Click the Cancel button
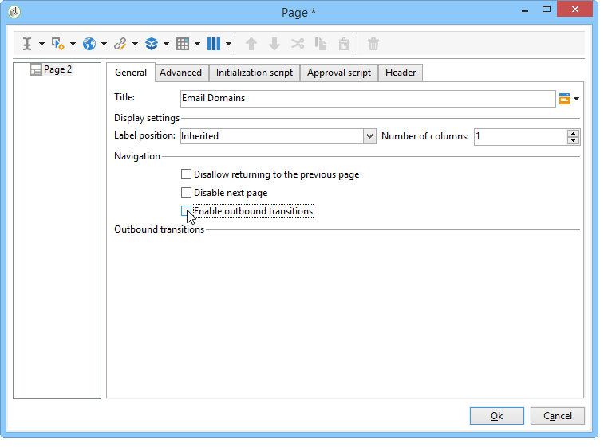The width and height of the screenshot is (604, 447). pyautogui.click(x=558, y=416)
